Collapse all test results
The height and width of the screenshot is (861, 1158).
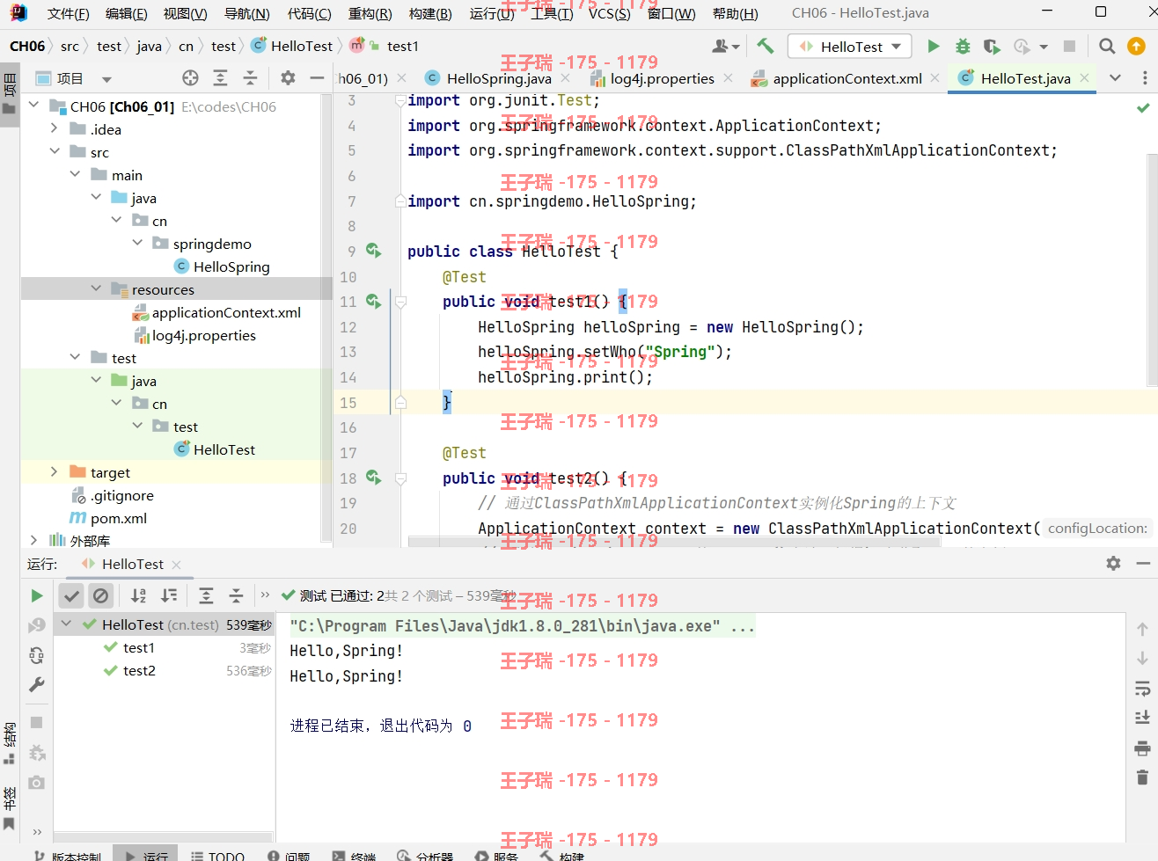[x=236, y=595]
